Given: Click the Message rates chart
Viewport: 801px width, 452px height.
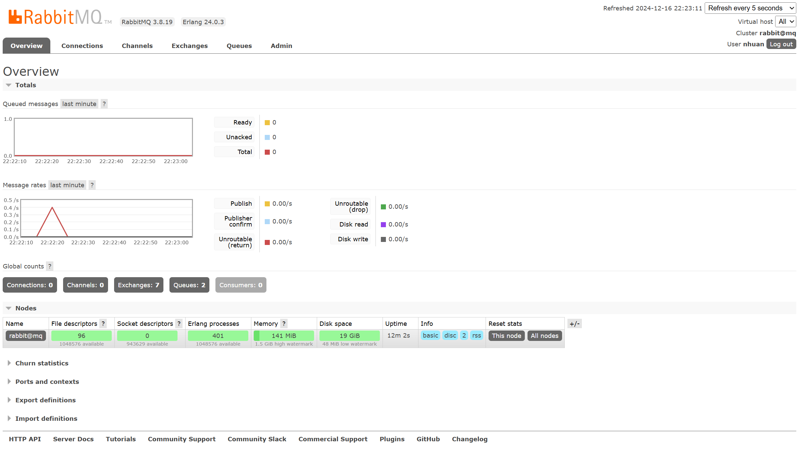Looking at the screenshot, I should coord(106,218).
